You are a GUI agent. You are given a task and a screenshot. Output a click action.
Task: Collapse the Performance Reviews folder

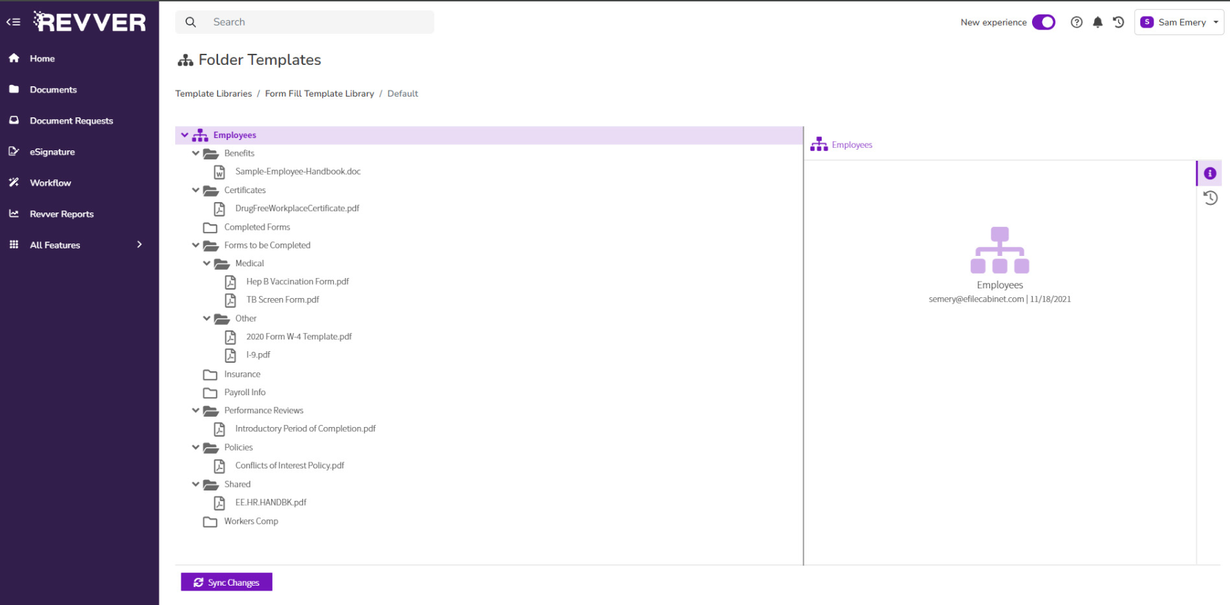196,410
